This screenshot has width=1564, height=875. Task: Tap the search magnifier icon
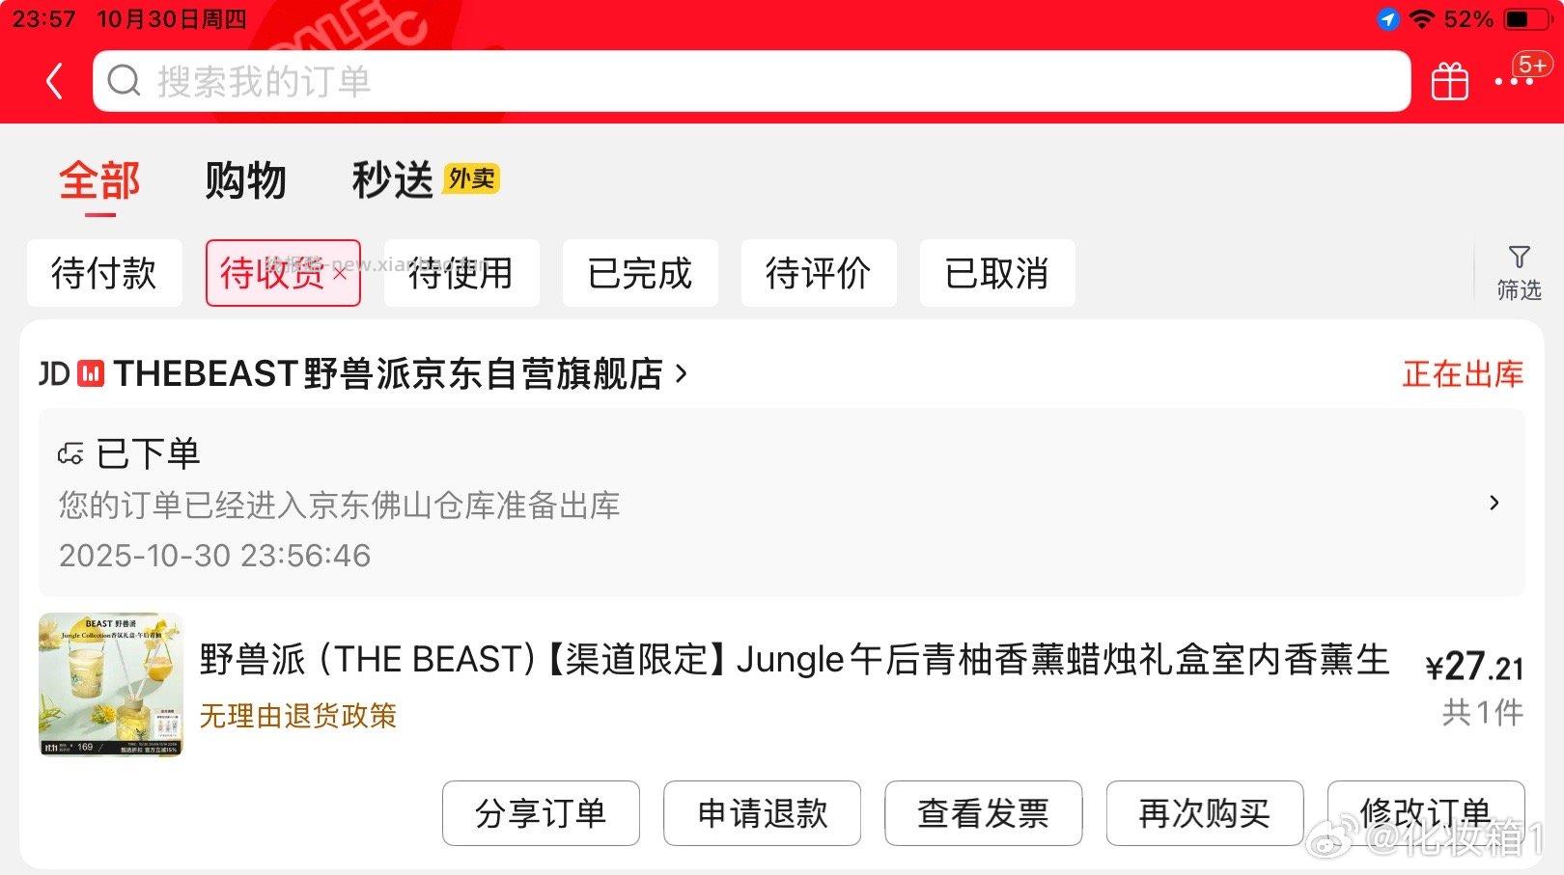coord(124,81)
